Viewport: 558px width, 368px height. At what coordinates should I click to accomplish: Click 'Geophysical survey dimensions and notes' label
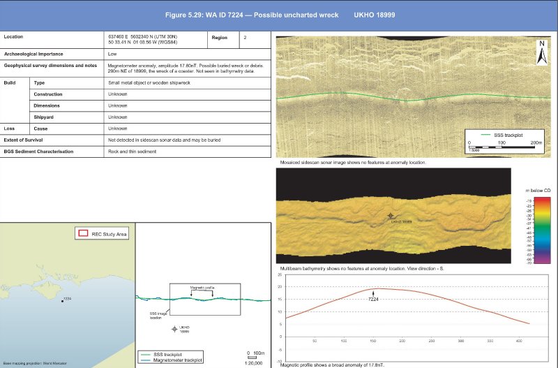pyautogui.click(x=50, y=65)
